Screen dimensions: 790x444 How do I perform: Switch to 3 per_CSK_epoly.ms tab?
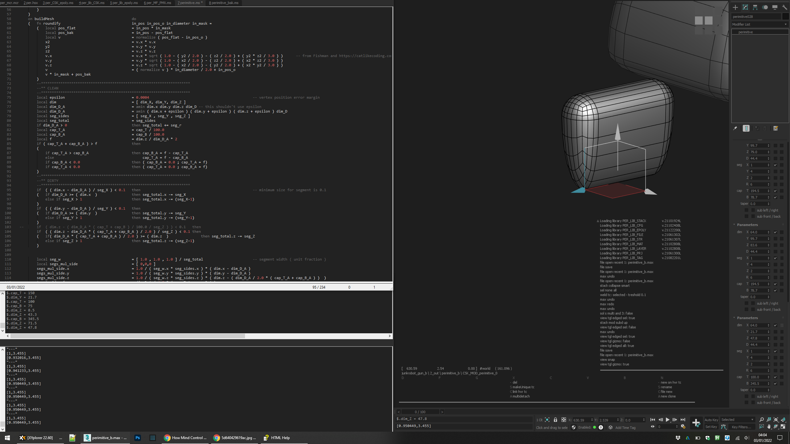[x=58, y=3]
